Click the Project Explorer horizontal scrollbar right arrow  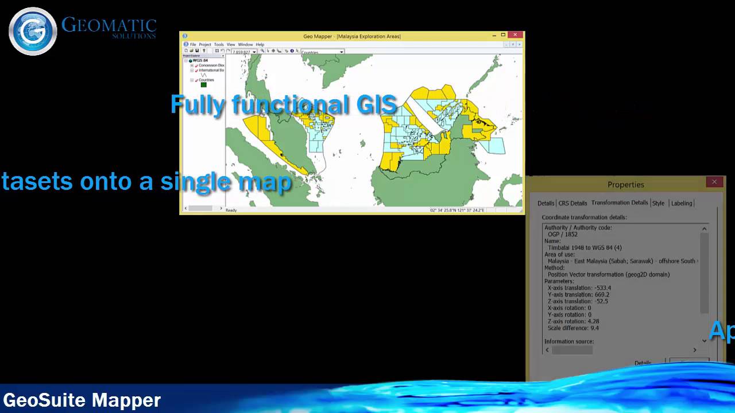222,208
